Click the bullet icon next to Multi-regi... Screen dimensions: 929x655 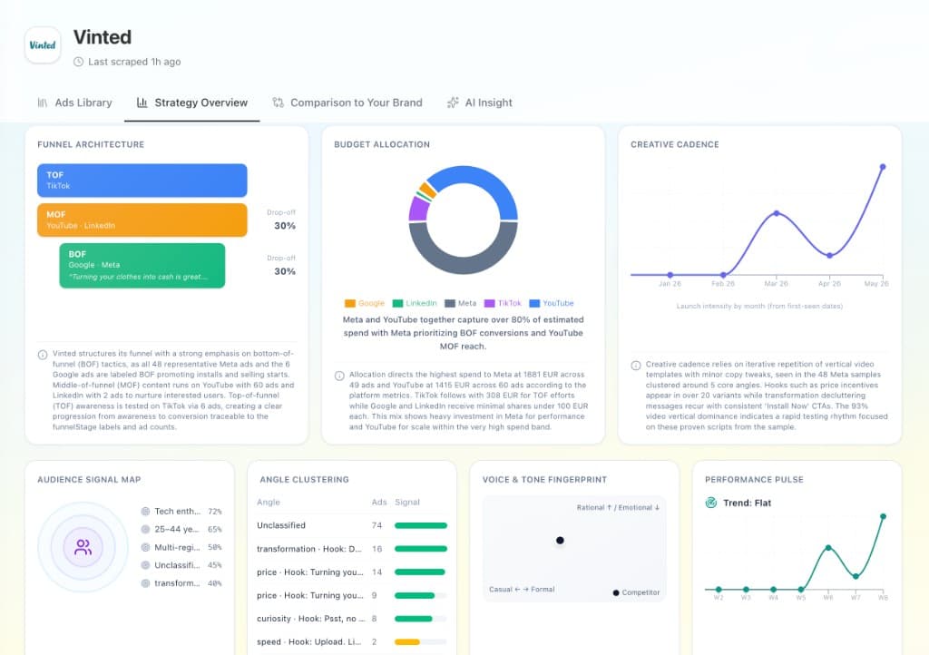click(x=145, y=547)
